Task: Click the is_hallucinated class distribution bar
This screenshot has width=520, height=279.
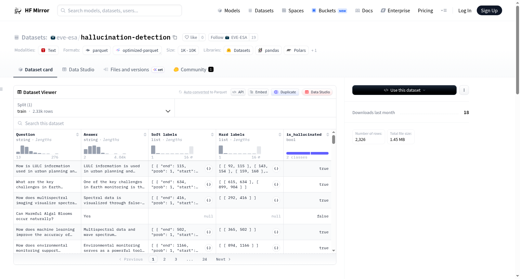Action: (307, 153)
